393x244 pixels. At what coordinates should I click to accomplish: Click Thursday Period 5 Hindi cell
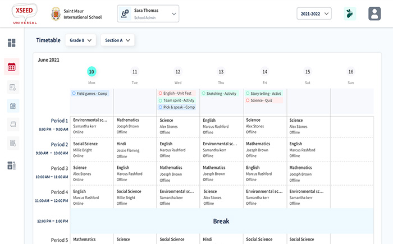[x=222, y=239]
